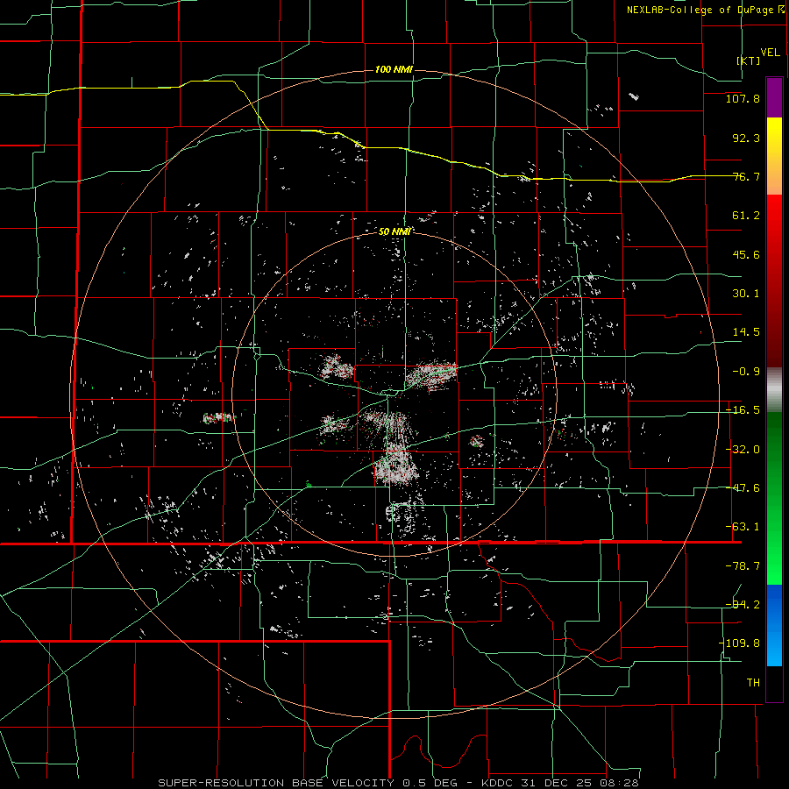The image size is (789, 789).
Task: Click the -63.1 legend value
Action: (x=743, y=527)
